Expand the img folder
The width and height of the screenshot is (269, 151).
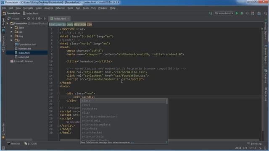tap(11, 36)
